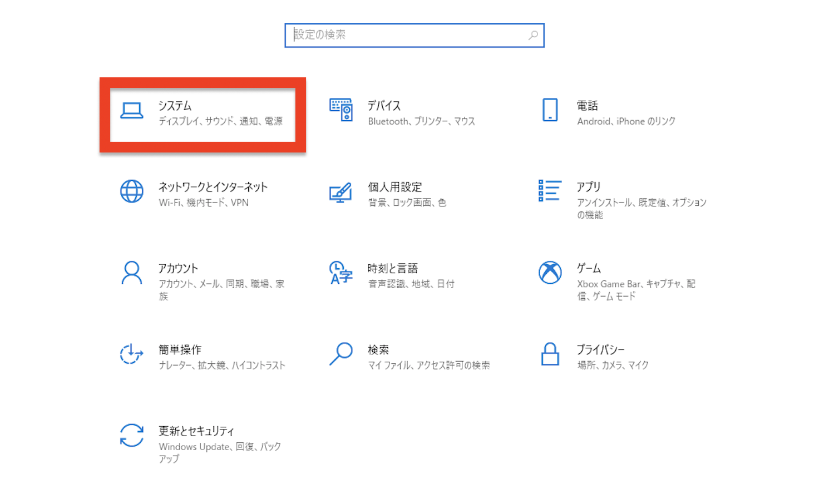Open the 時刻と言語 heading

tap(393, 268)
